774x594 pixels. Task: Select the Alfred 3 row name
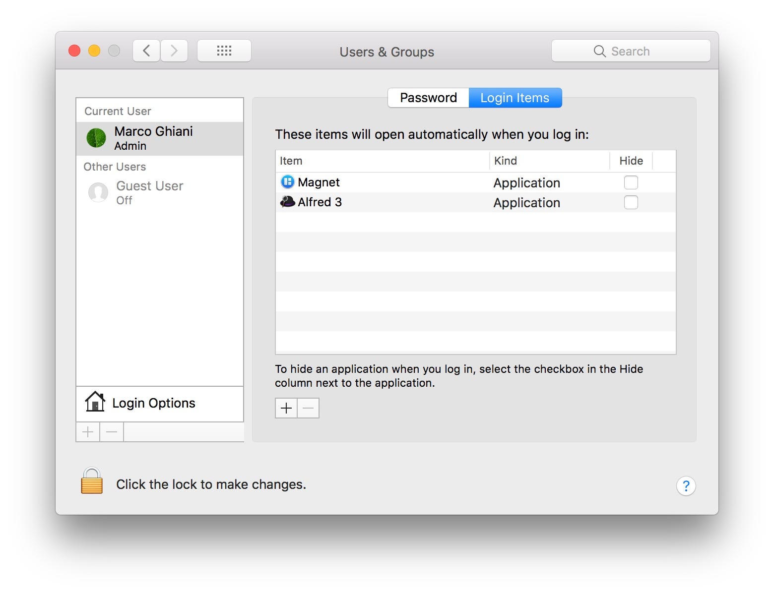tap(320, 202)
